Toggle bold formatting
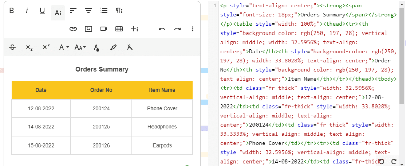Viewport: 406px width, 166px height. pos(12,11)
